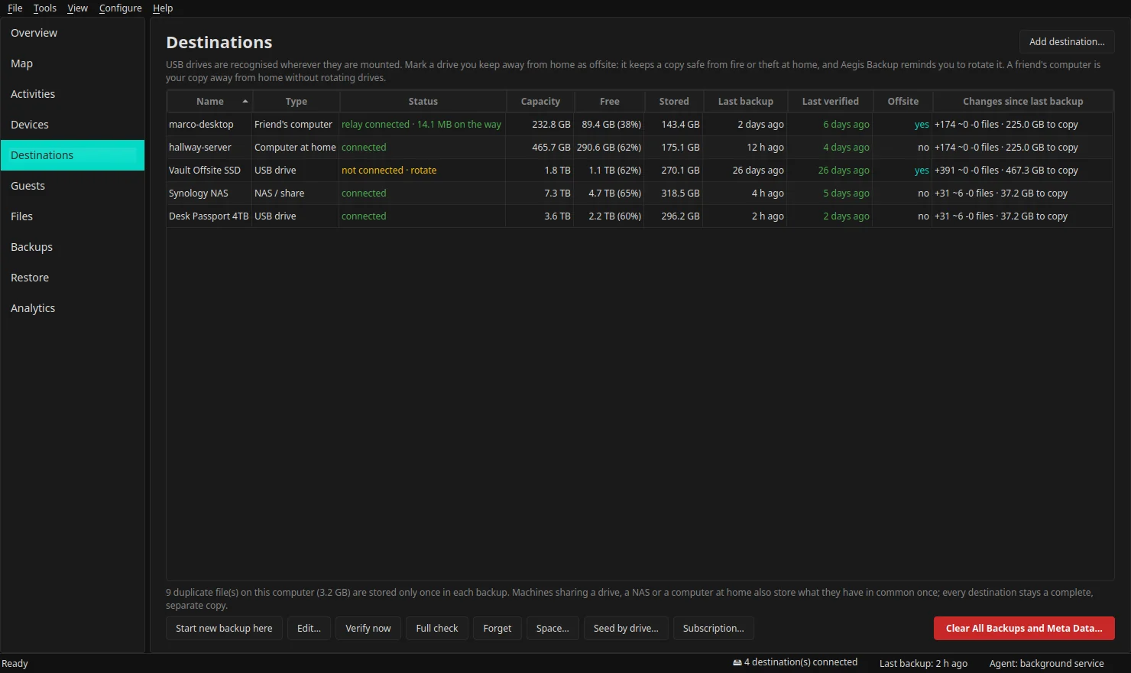The width and height of the screenshot is (1131, 673).
Task: Open the Analytics section
Action: 73,308
